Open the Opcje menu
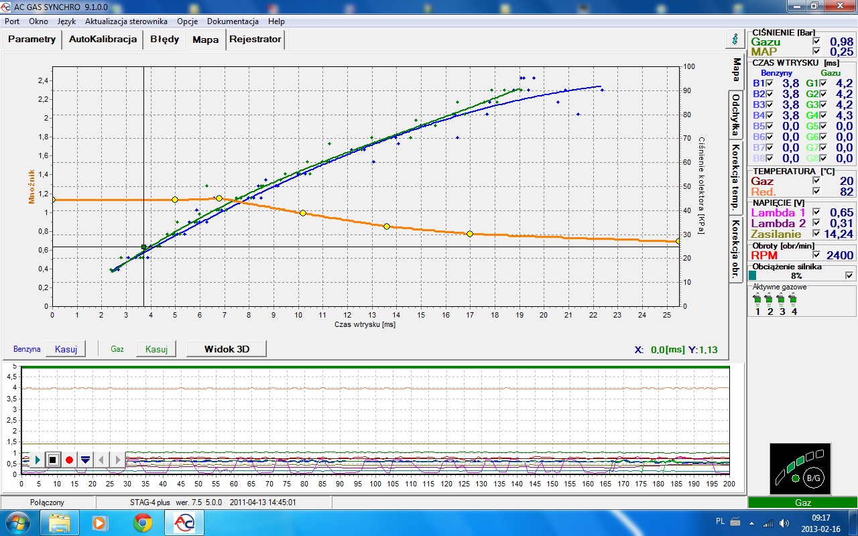The width and height of the screenshot is (858, 536). tap(187, 21)
